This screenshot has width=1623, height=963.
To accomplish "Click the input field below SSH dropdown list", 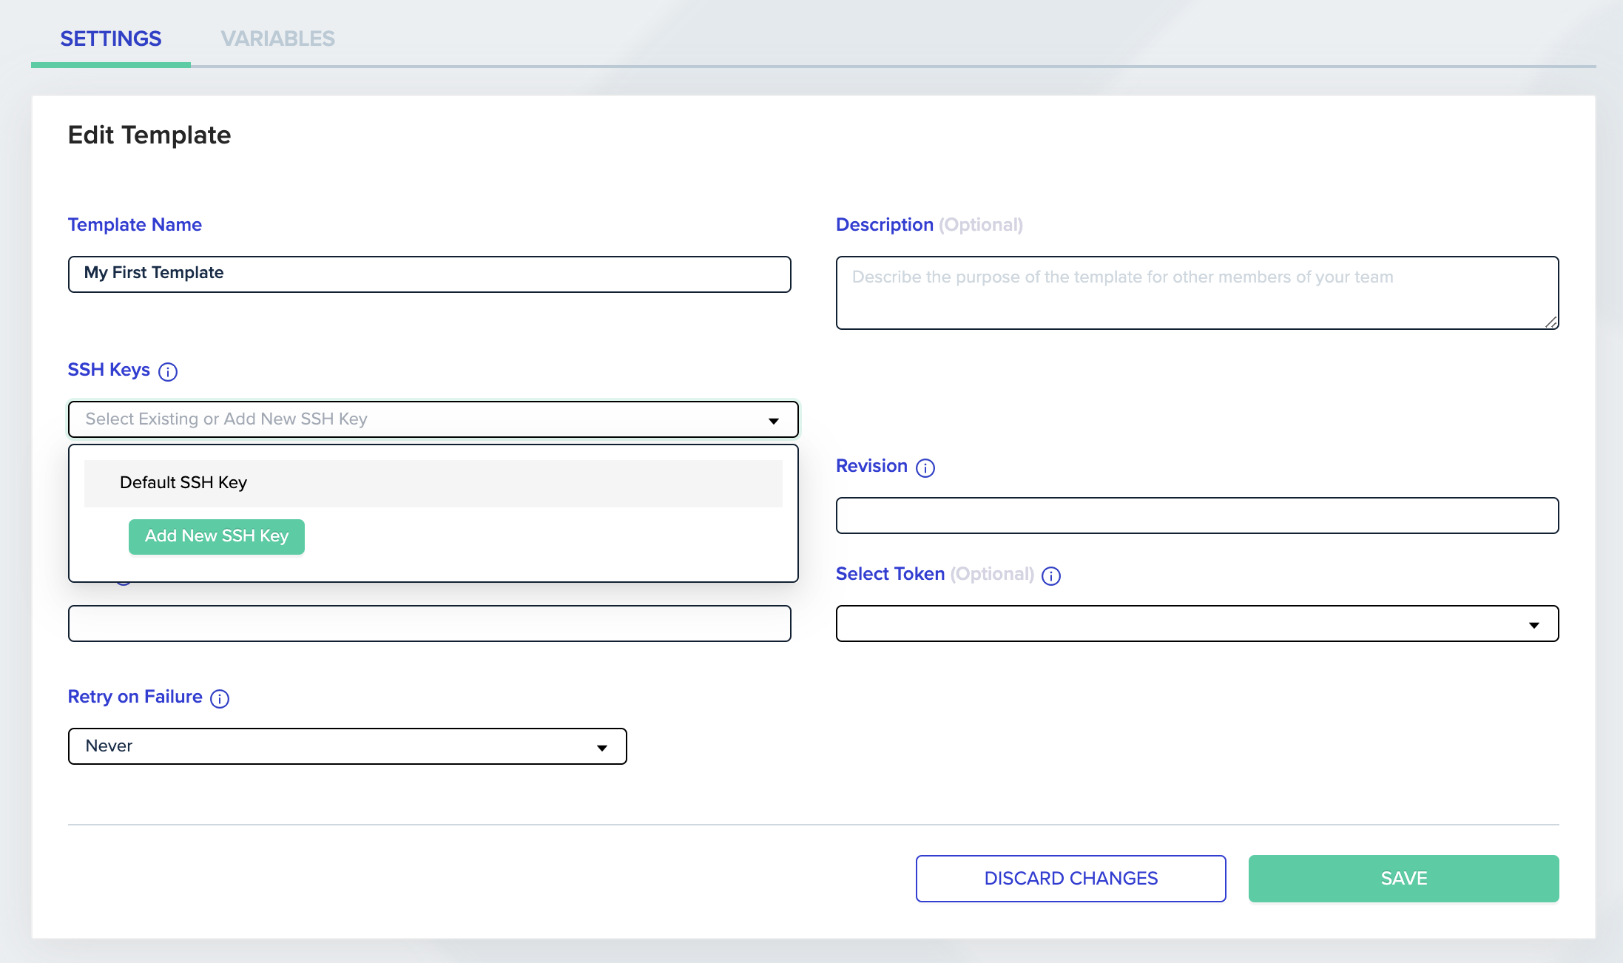I will [x=430, y=624].
